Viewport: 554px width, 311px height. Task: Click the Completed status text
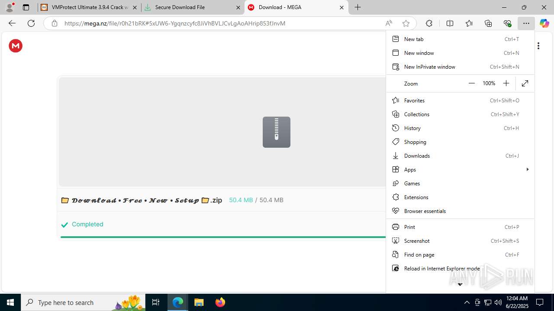(x=87, y=224)
